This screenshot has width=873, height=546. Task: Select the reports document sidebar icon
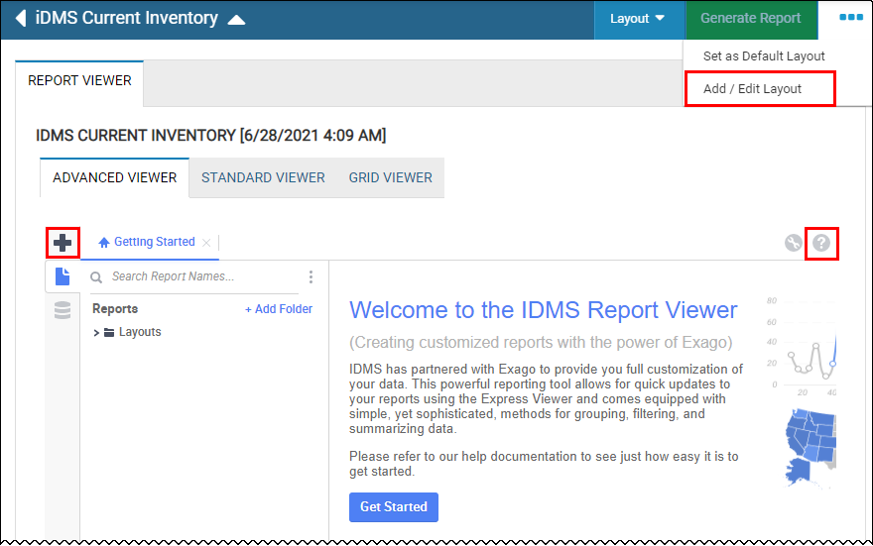62,275
